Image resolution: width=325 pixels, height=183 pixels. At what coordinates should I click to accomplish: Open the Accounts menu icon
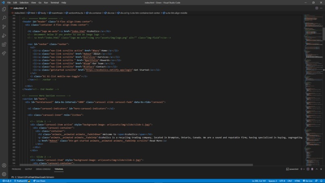pyautogui.click(x=4, y=165)
